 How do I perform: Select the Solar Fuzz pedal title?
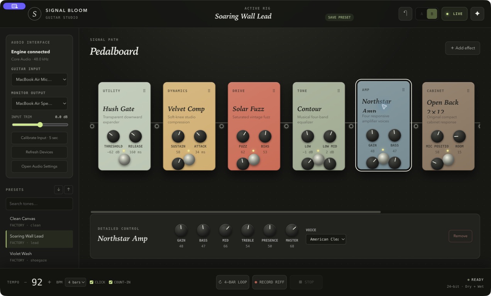coord(248,109)
